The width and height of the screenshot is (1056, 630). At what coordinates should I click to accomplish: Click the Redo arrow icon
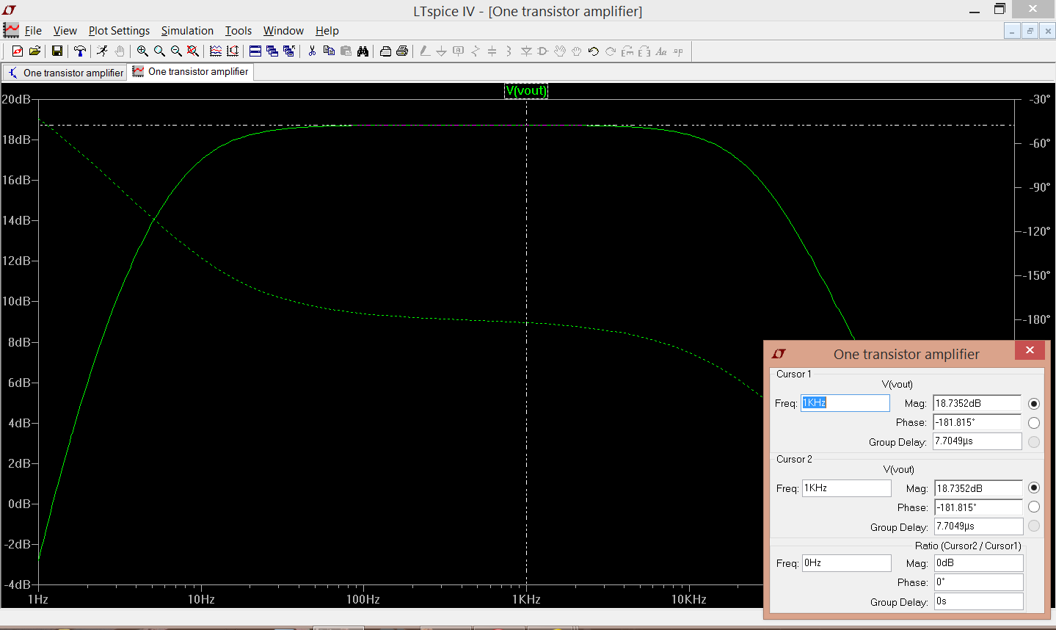tap(611, 51)
